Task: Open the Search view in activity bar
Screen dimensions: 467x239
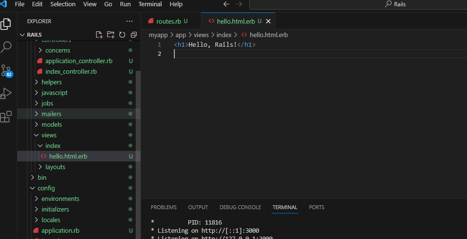Action: [x=6, y=47]
